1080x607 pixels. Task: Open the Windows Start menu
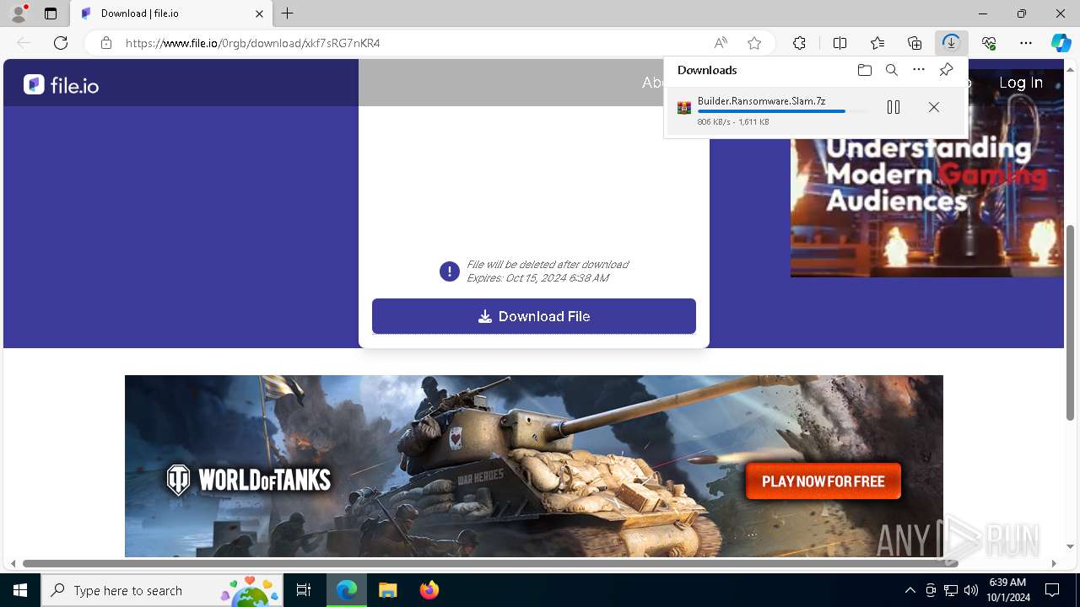click(x=20, y=590)
